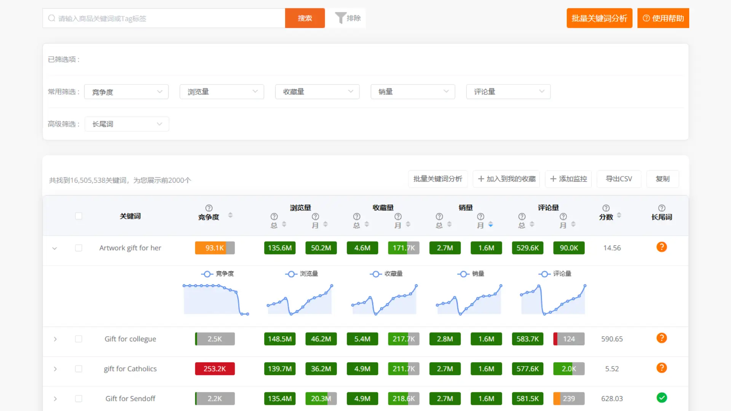Click the sort arrows beside 竞争度 header
This screenshot has height=411, width=731.
pos(230,215)
